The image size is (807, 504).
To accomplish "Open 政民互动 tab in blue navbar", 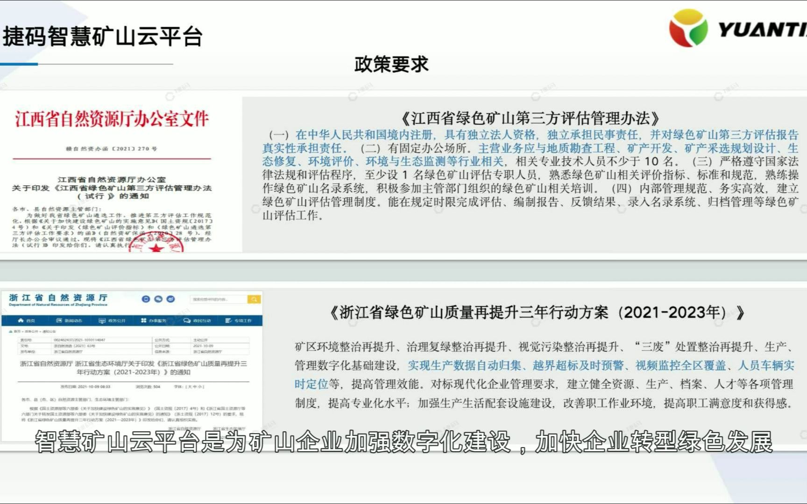I will (x=197, y=321).
